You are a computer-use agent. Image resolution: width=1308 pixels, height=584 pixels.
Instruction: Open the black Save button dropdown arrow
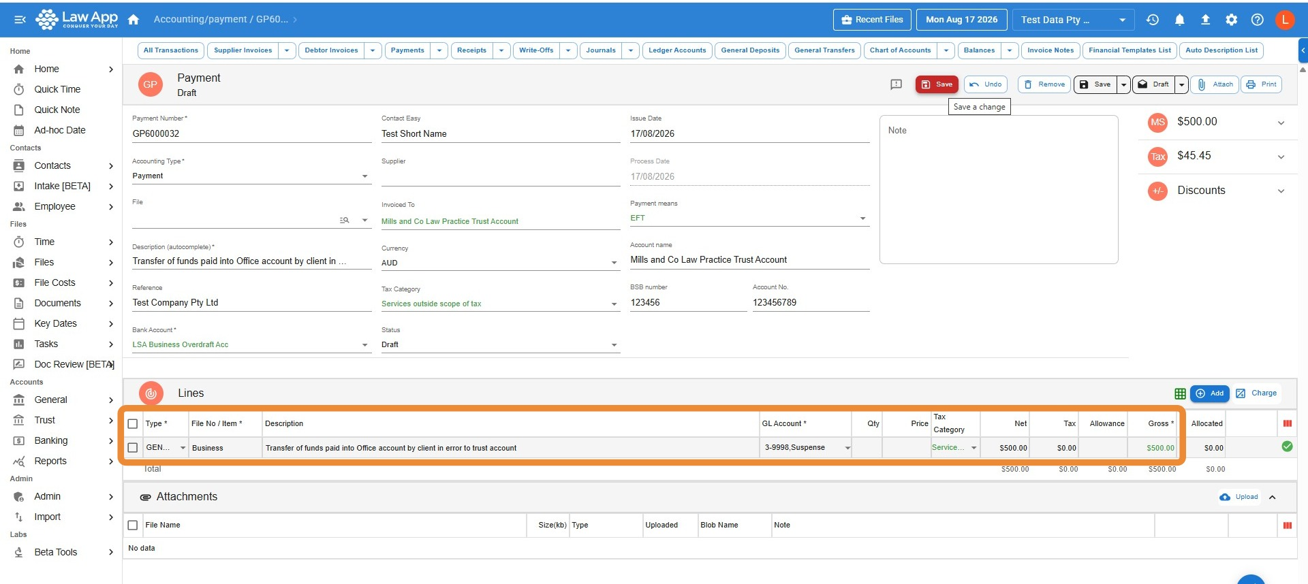click(x=1123, y=84)
